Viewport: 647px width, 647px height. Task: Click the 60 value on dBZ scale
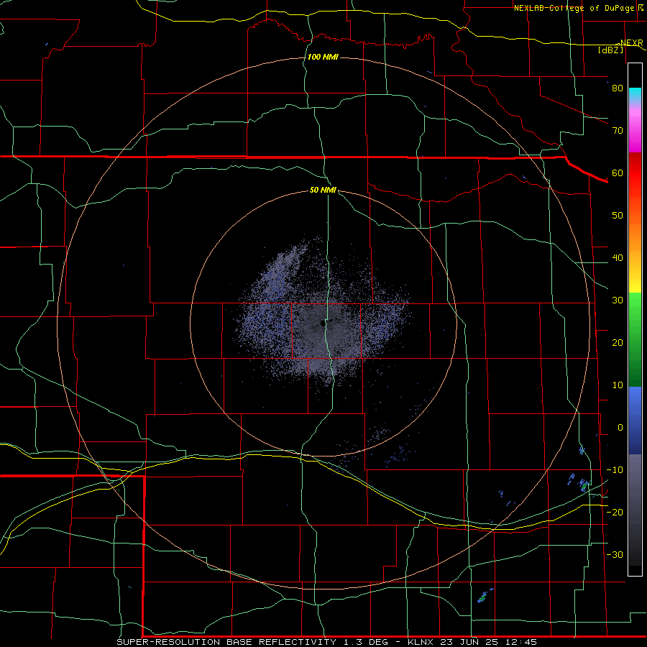[618, 173]
